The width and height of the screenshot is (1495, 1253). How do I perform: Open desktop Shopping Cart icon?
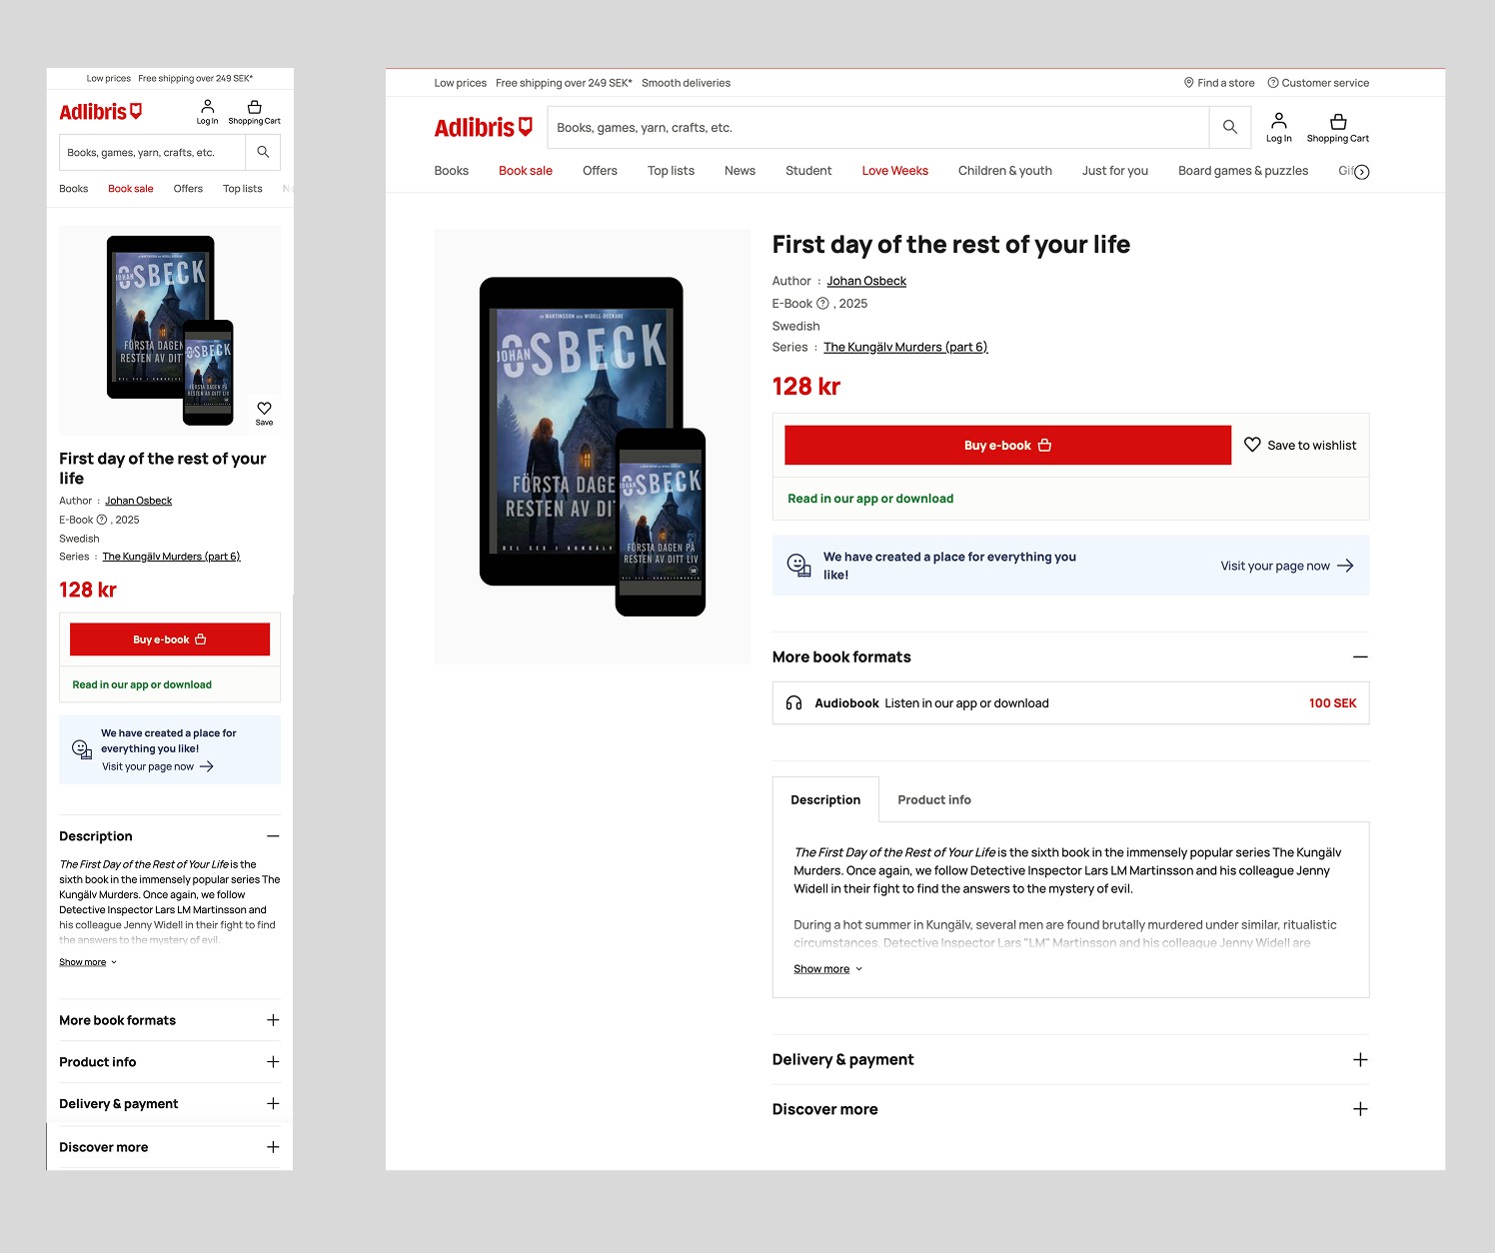[x=1337, y=128]
